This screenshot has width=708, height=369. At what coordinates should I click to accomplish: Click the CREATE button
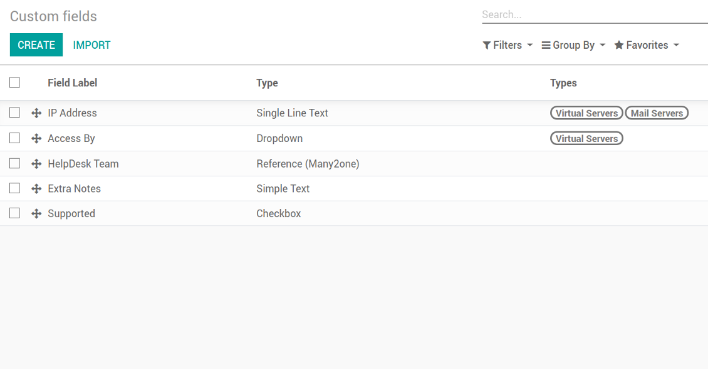tap(36, 44)
